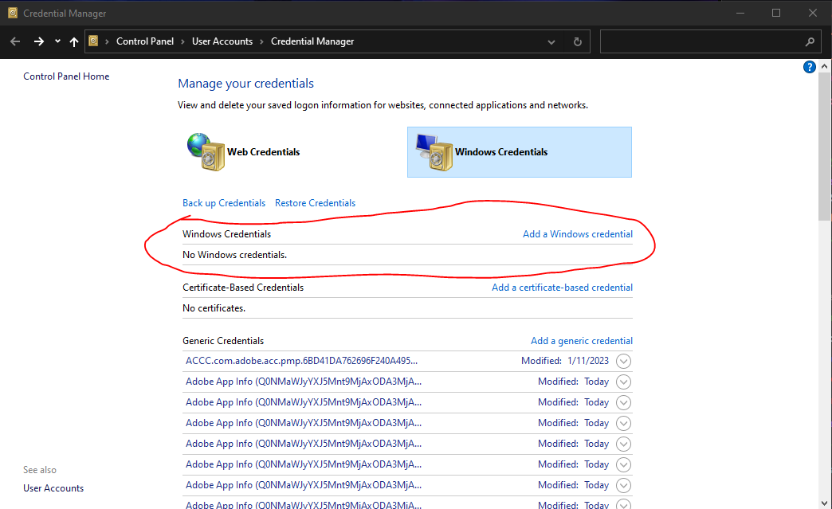Select Control Panel in the breadcrumb path
832x509 pixels.
coord(144,41)
